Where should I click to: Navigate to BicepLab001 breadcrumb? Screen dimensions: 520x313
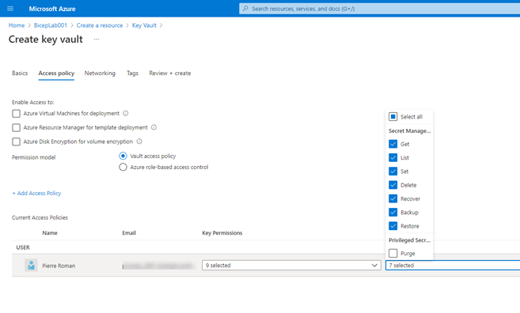pyautogui.click(x=51, y=25)
